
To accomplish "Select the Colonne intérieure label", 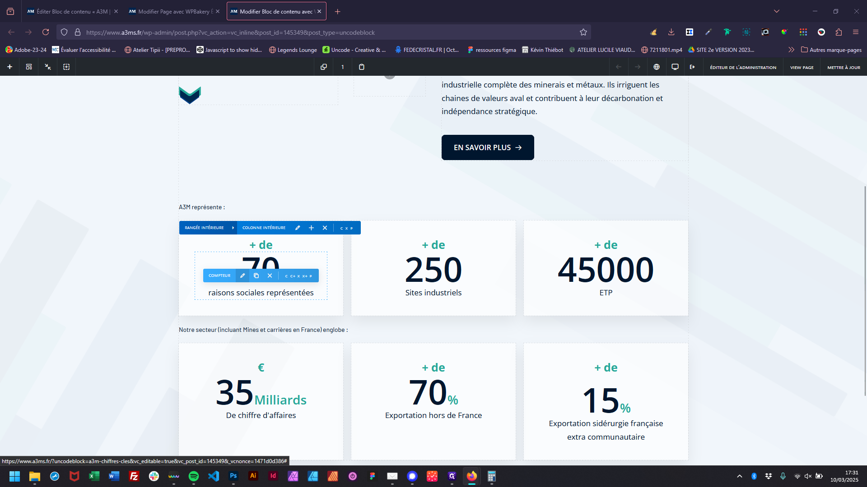I will click(264, 228).
